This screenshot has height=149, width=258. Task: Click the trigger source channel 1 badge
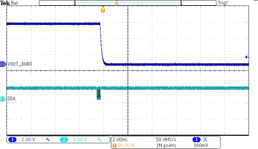196,140
